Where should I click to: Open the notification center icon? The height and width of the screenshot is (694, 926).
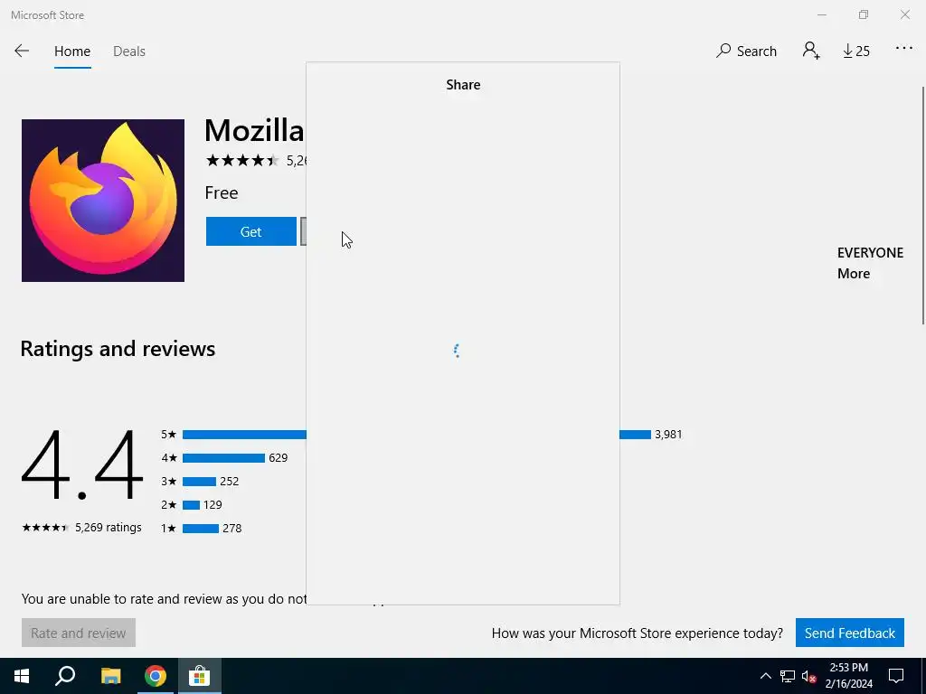click(x=896, y=676)
